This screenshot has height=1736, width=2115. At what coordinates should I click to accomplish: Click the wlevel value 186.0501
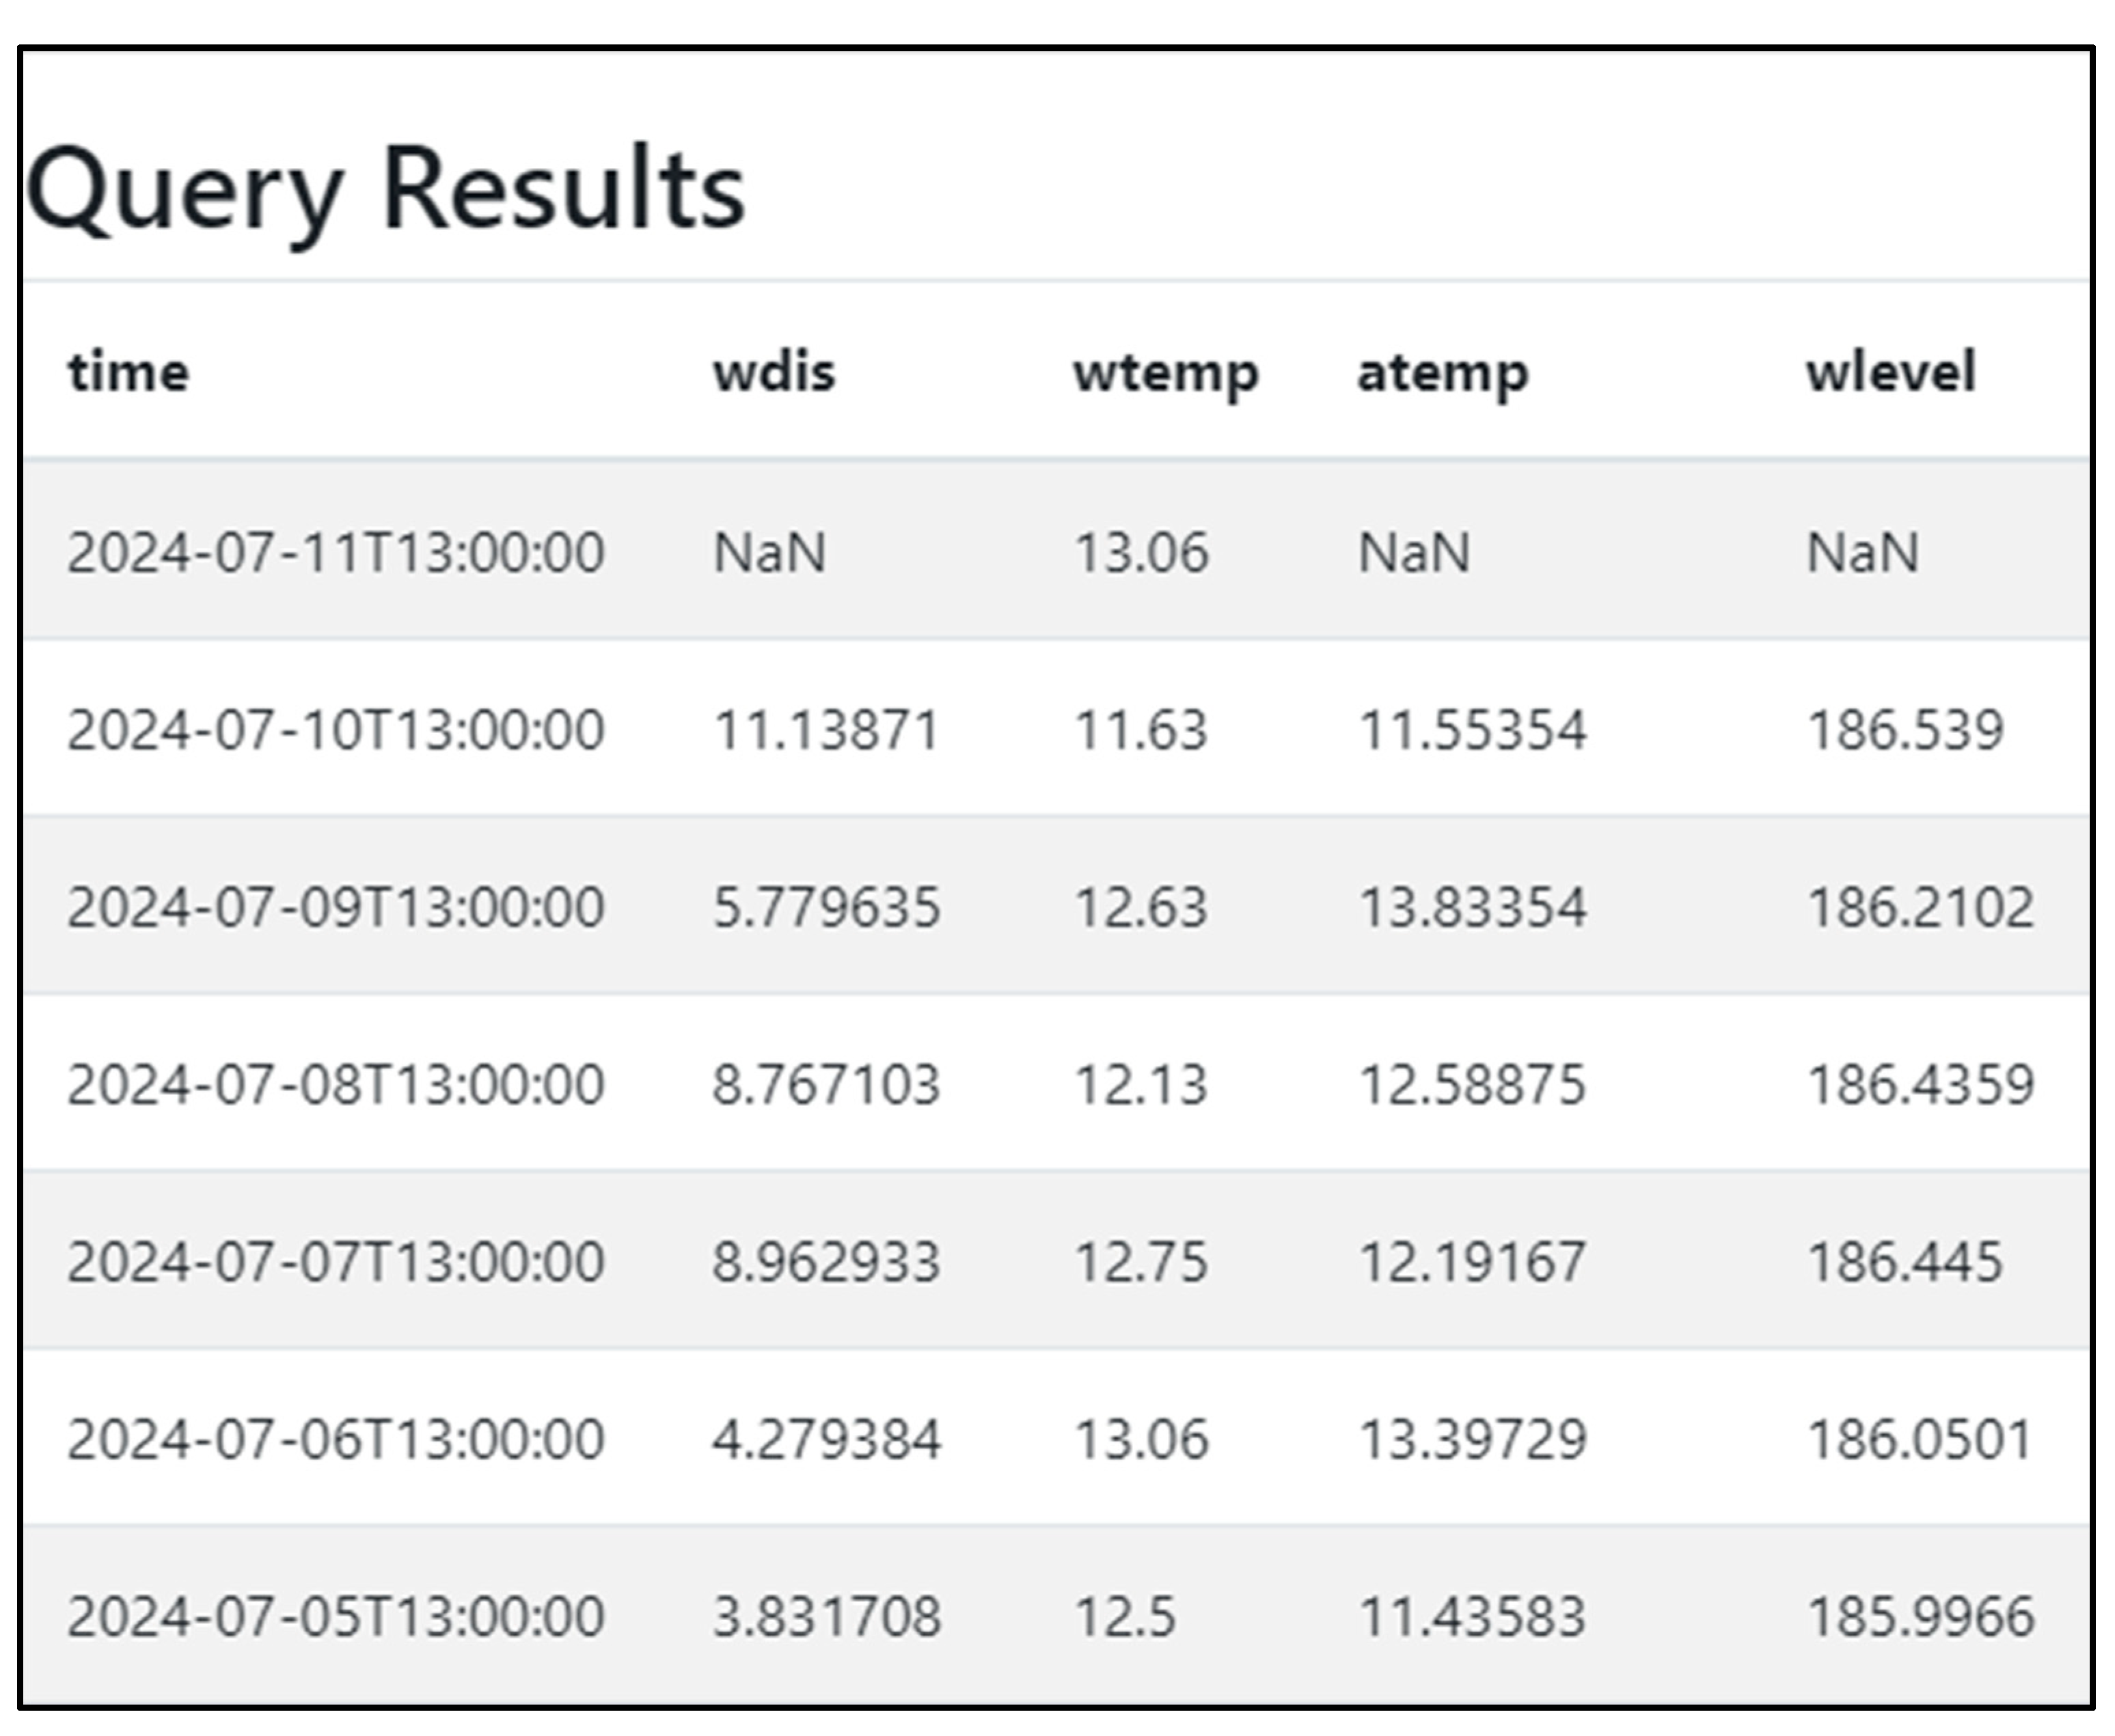(x=1920, y=1439)
